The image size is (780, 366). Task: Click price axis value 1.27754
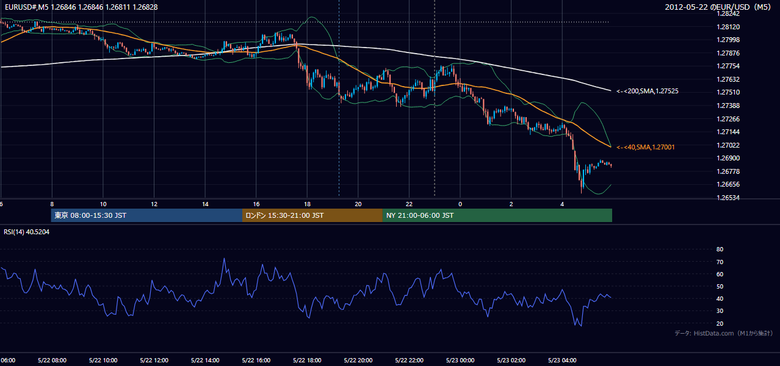coord(728,66)
